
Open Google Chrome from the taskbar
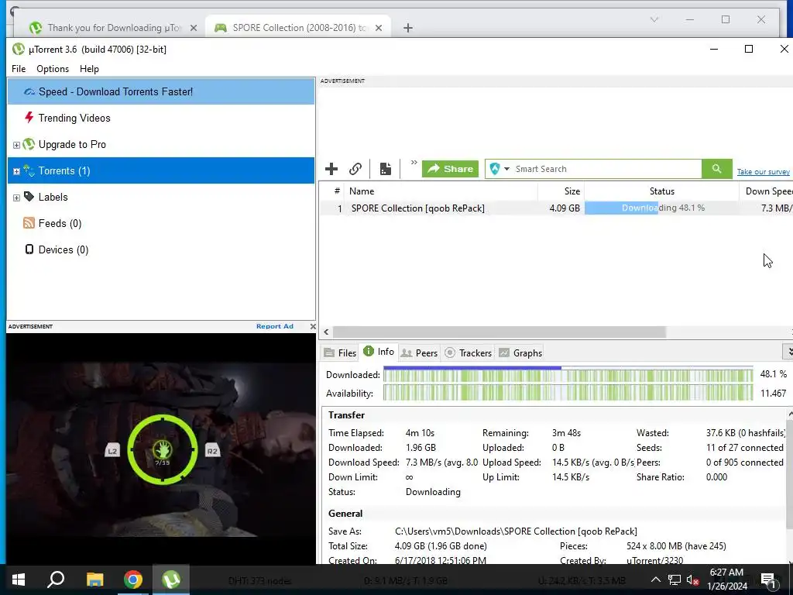click(x=133, y=580)
